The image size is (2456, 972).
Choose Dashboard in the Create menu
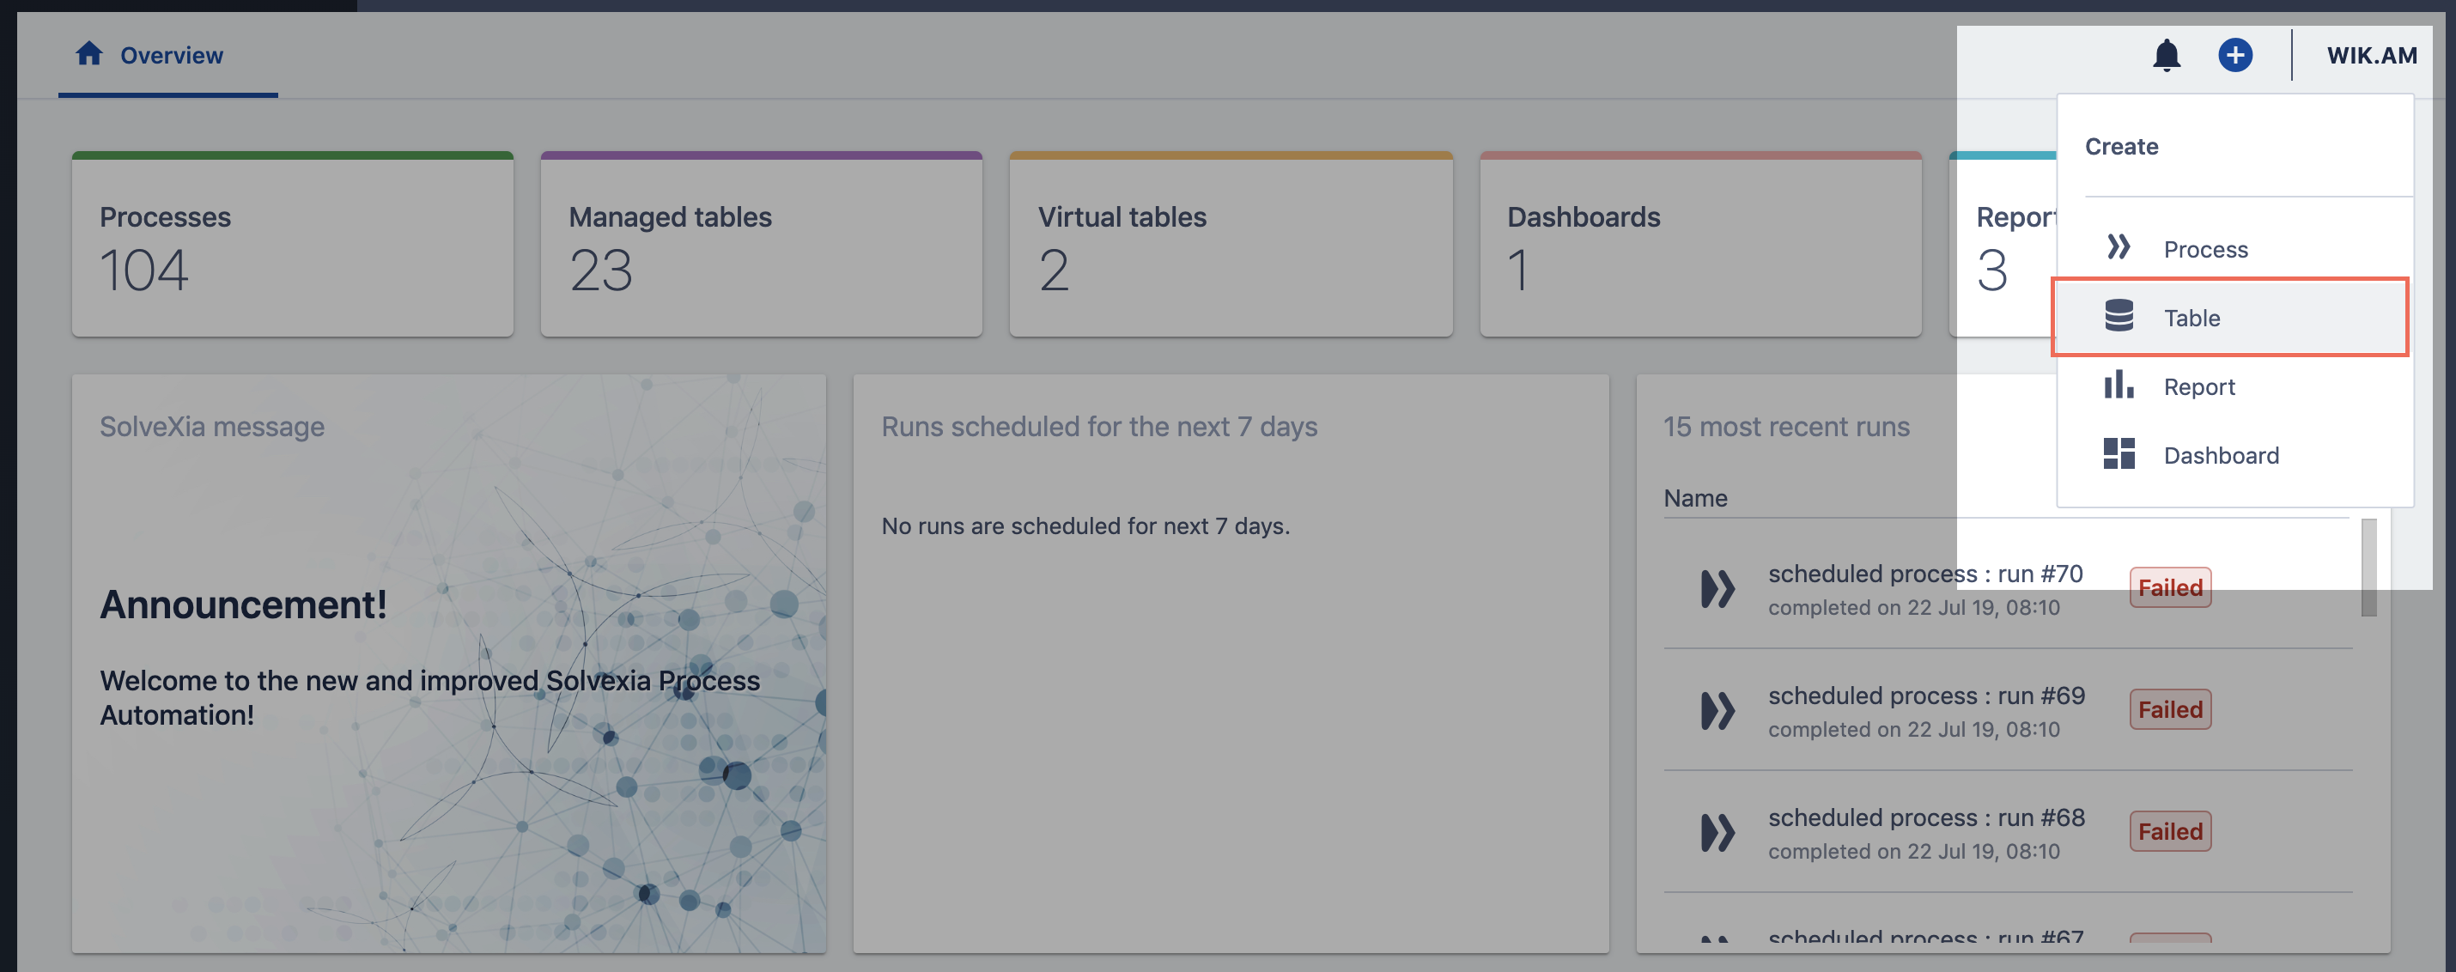tap(2221, 455)
